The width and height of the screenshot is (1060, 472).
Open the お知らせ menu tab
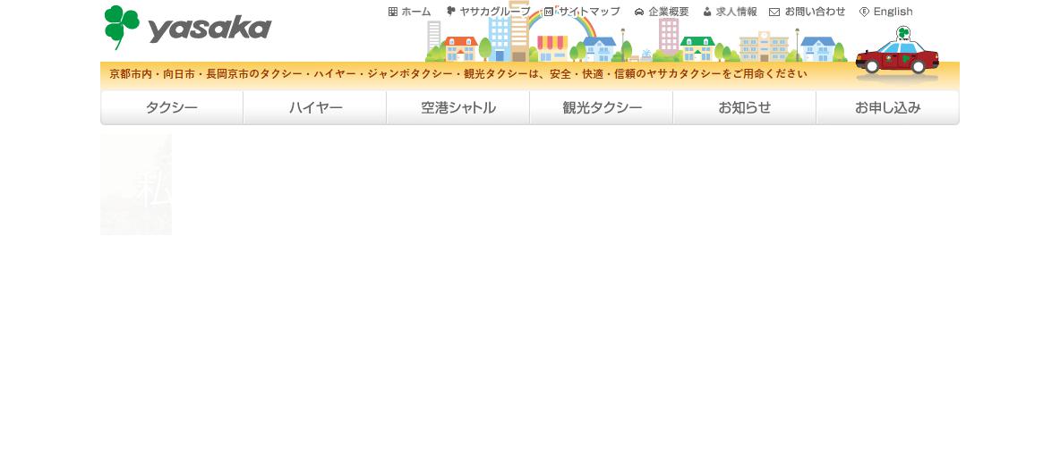pyautogui.click(x=745, y=107)
